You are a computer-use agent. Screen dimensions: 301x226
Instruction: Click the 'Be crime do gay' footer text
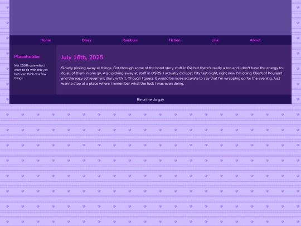pyautogui.click(x=151, y=99)
